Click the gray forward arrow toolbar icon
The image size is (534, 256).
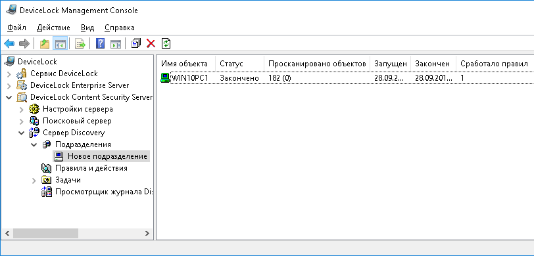coord(24,43)
